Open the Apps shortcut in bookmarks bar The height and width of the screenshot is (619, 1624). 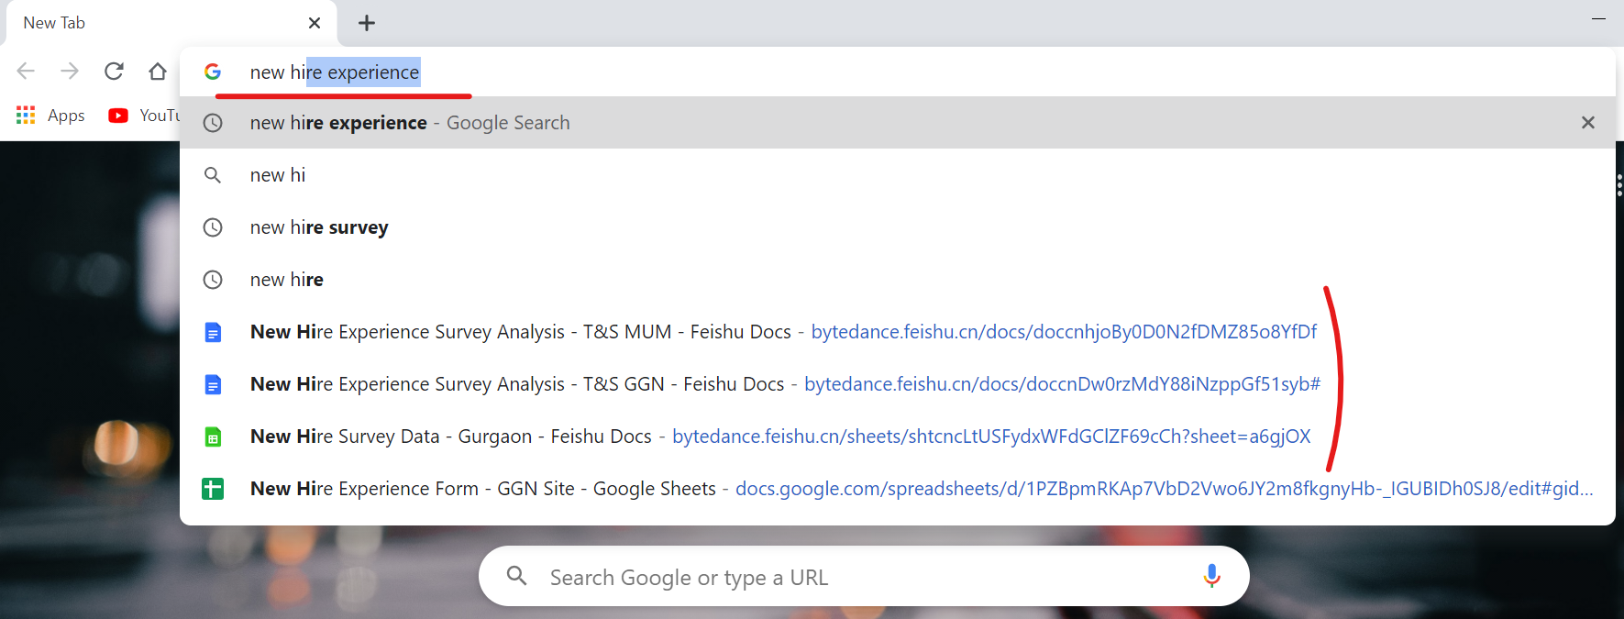[51, 116]
